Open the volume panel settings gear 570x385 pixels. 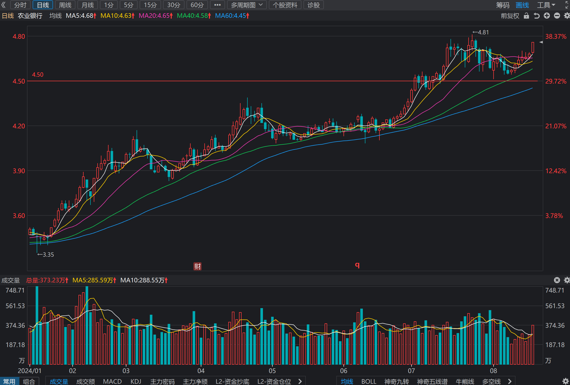click(x=567, y=280)
